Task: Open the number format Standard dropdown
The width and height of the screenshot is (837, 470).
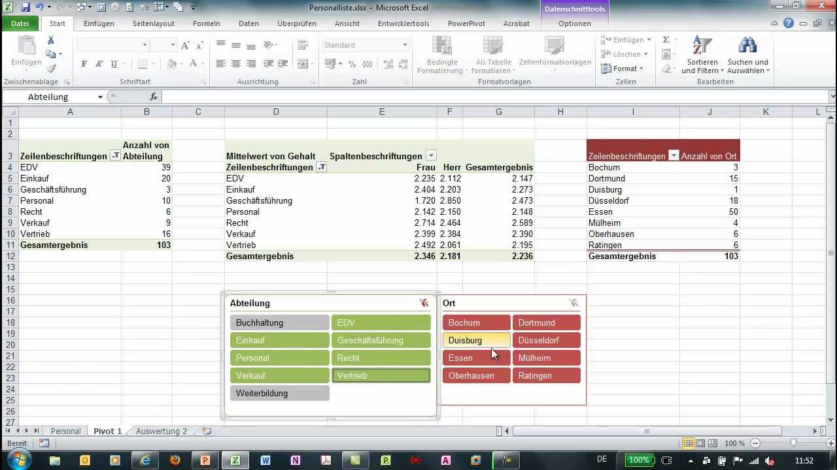Action: [x=405, y=45]
